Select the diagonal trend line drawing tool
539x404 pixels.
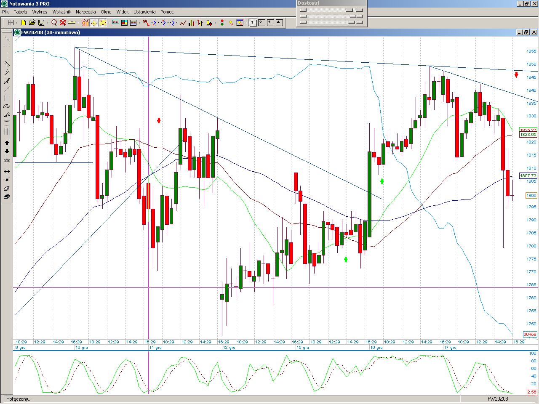[x=7, y=39]
